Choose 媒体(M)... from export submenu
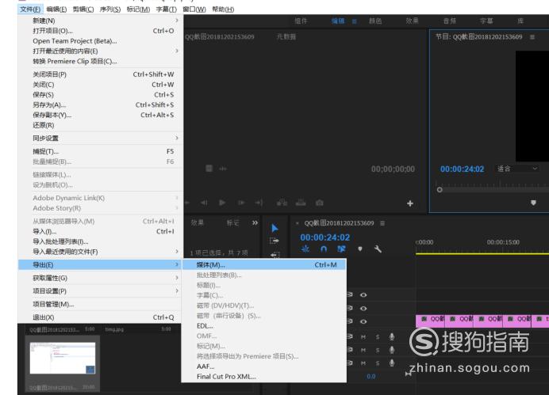Image resolution: width=549 pixels, height=395 pixels. [264, 265]
